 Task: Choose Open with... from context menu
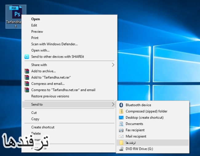tap(40, 50)
